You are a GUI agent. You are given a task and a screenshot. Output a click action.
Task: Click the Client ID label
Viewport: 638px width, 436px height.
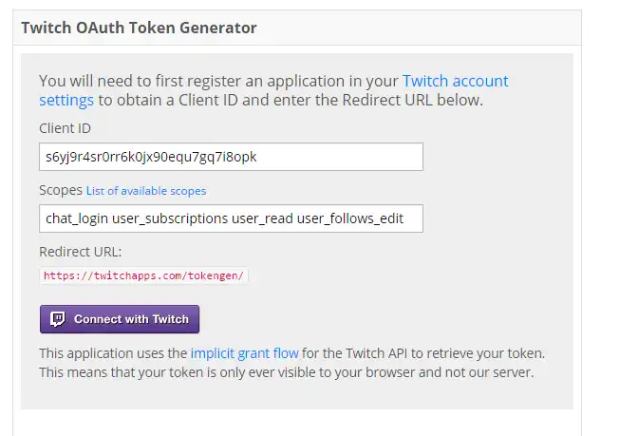(x=65, y=128)
